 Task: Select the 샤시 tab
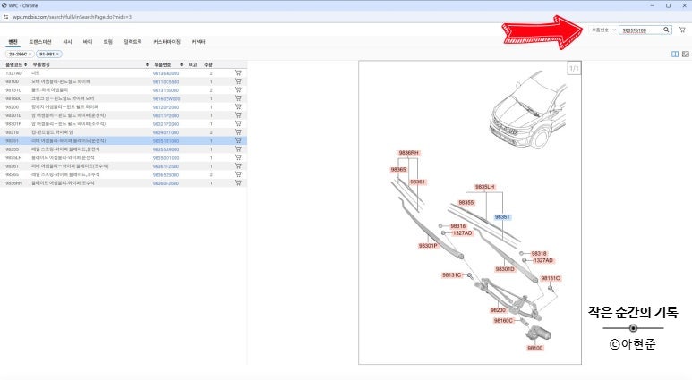67,42
